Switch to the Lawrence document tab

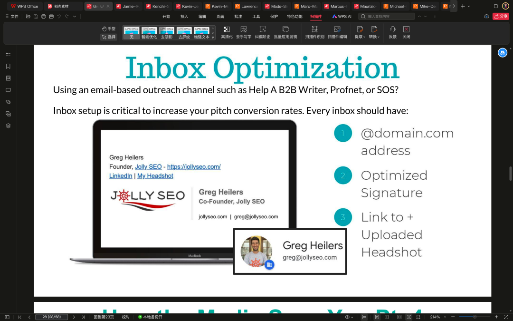pyautogui.click(x=247, y=6)
